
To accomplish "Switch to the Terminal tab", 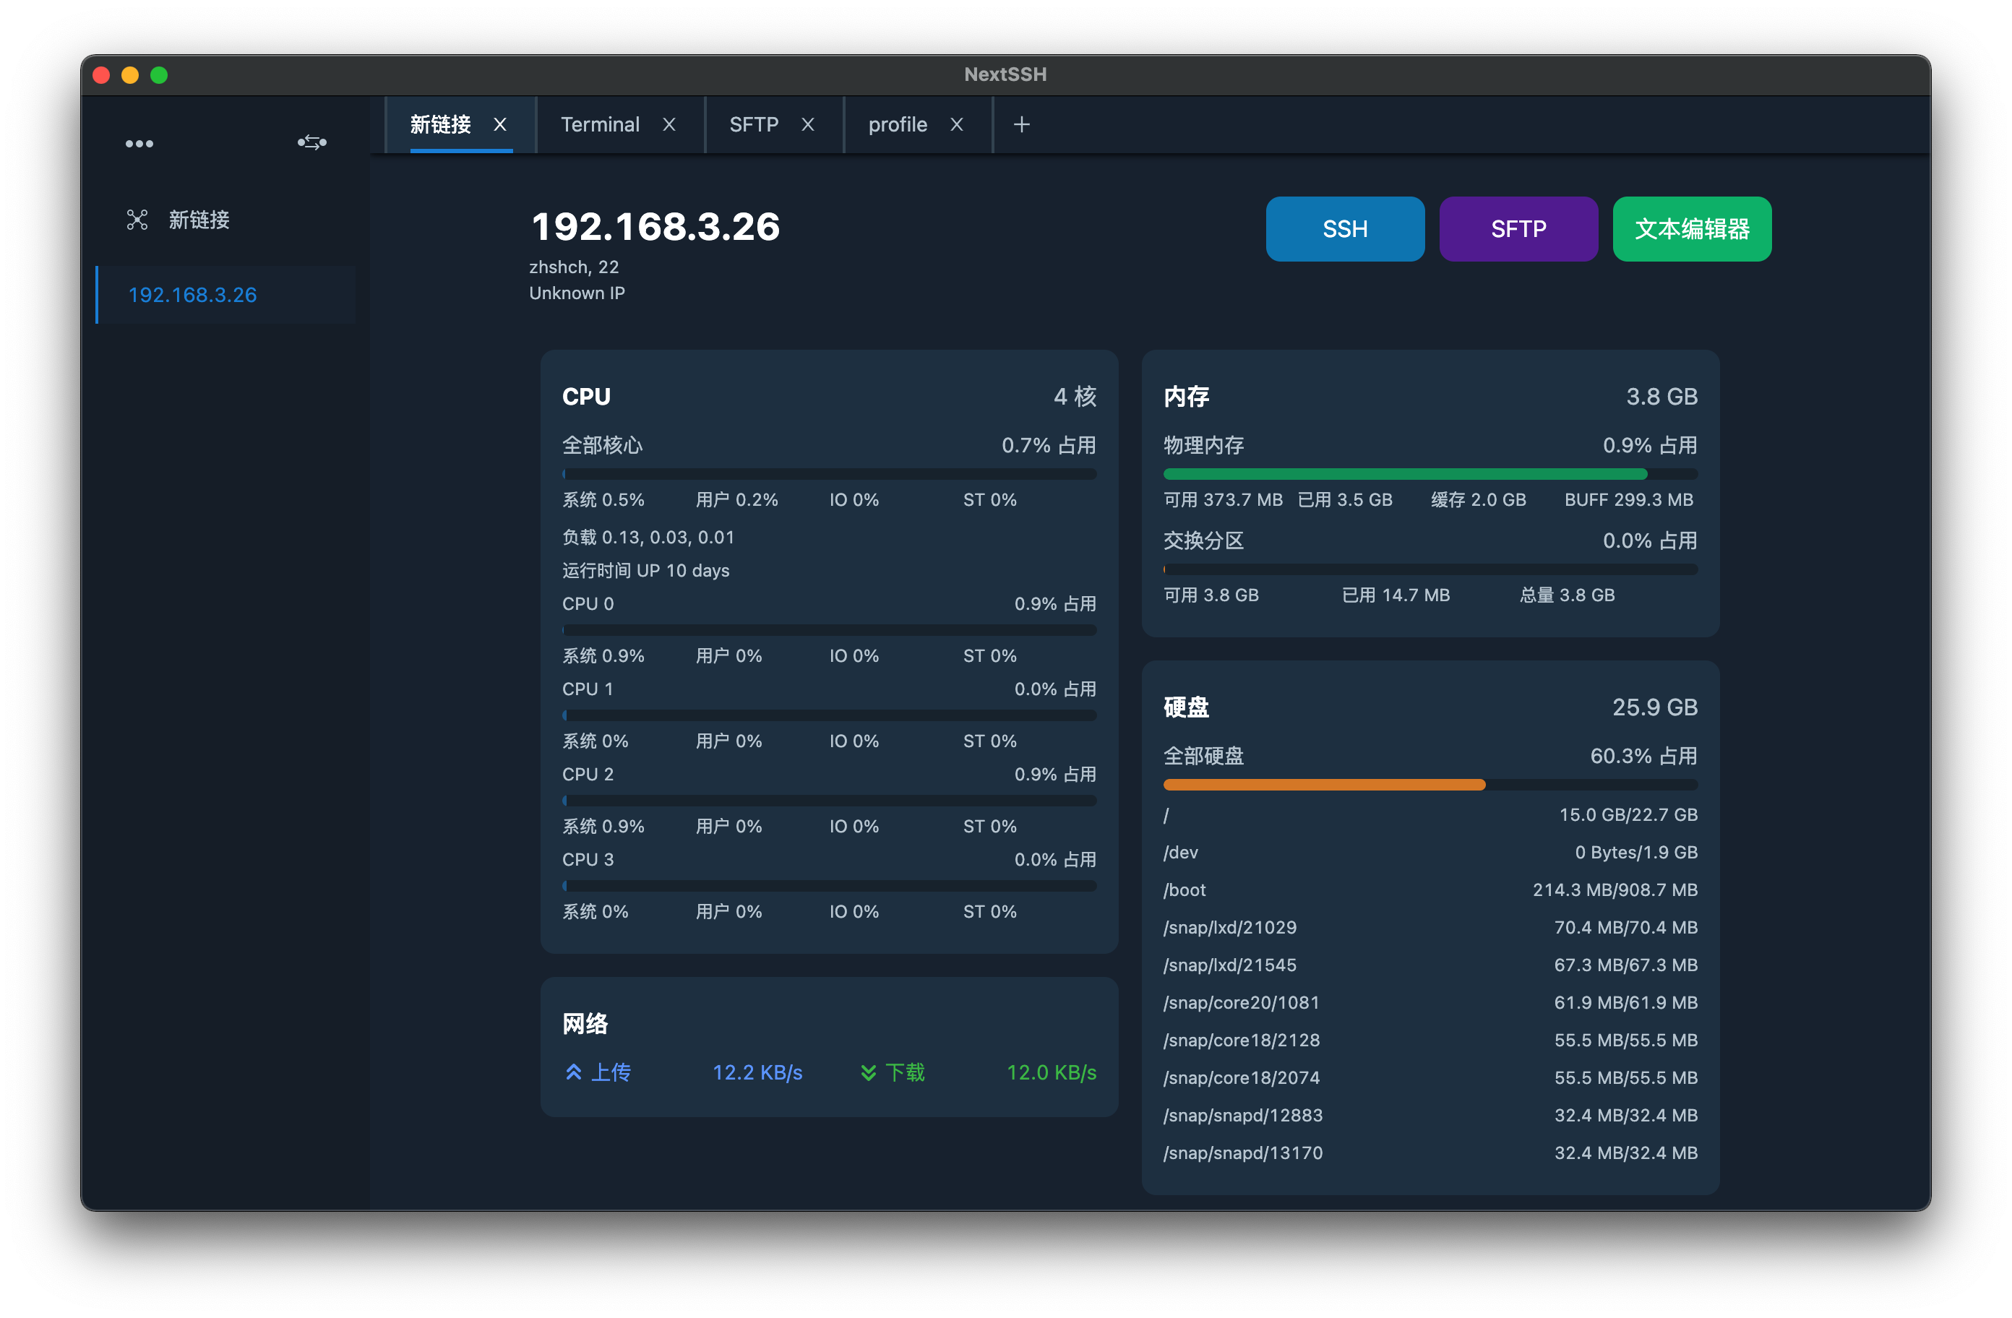I will click(x=599, y=125).
